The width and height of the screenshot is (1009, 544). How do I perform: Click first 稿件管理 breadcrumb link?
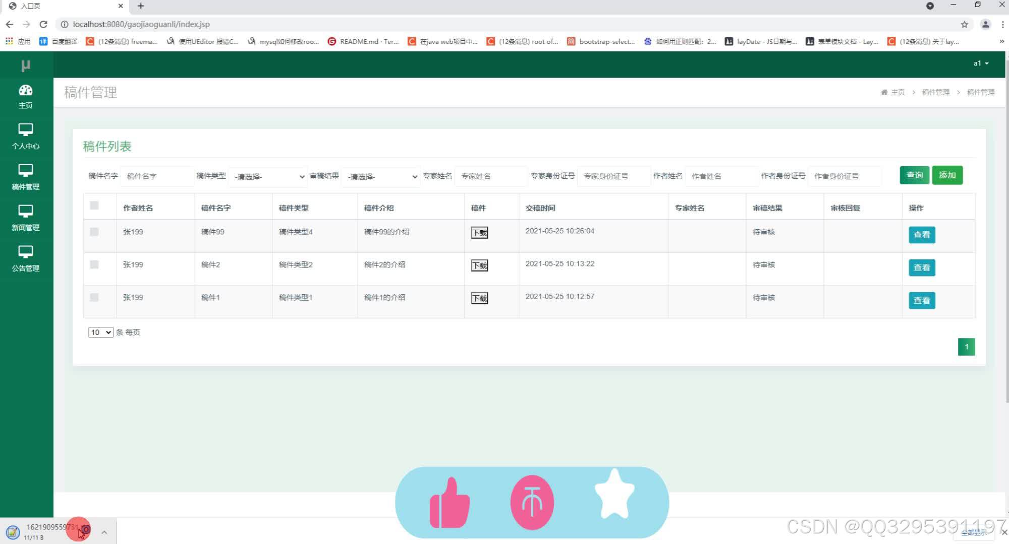pyautogui.click(x=935, y=92)
